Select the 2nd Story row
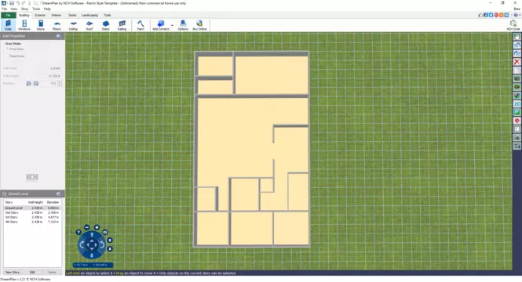 pos(32,212)
